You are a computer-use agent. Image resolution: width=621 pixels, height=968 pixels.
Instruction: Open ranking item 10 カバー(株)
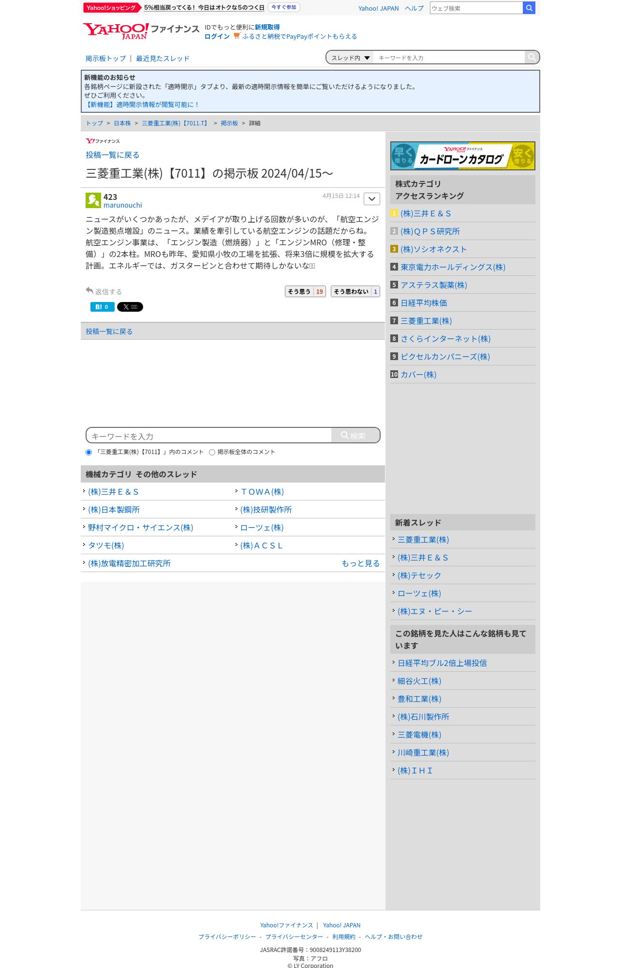(418, 375)
